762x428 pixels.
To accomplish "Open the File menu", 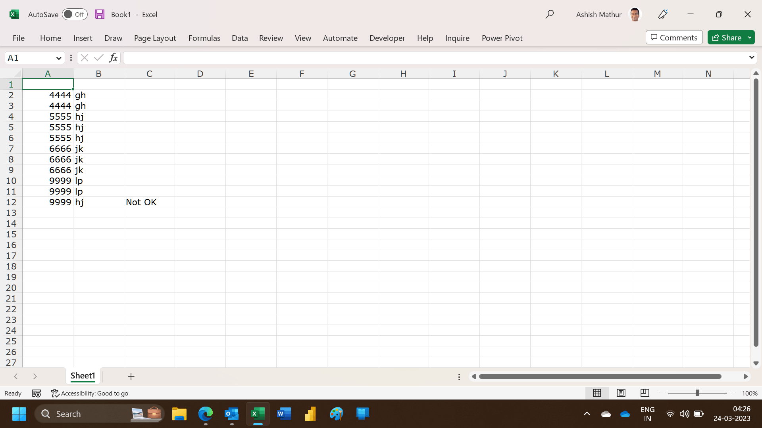I will pos(19,38).
